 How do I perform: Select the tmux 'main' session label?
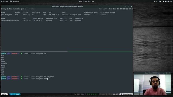coord(4,94)
